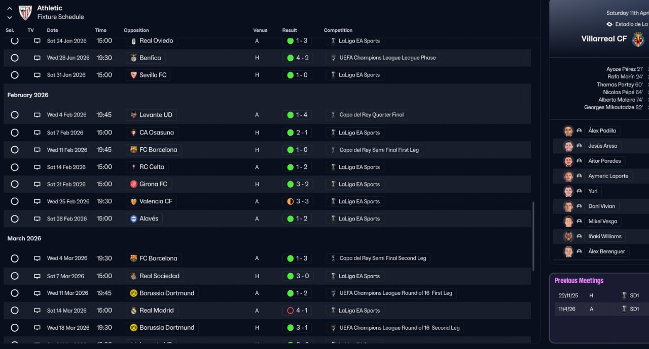649x349 pixels.
Task: Click the Real Madrid crest icon
Action: 134,311
